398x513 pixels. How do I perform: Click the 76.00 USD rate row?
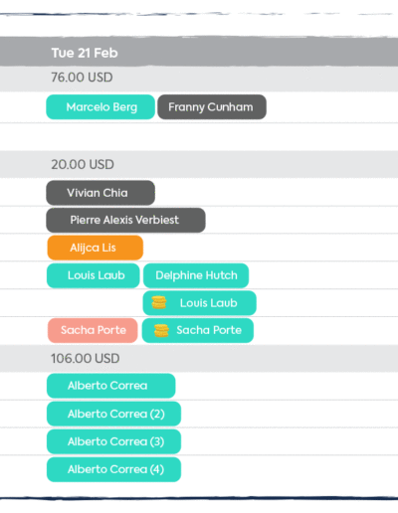[199, 78]
